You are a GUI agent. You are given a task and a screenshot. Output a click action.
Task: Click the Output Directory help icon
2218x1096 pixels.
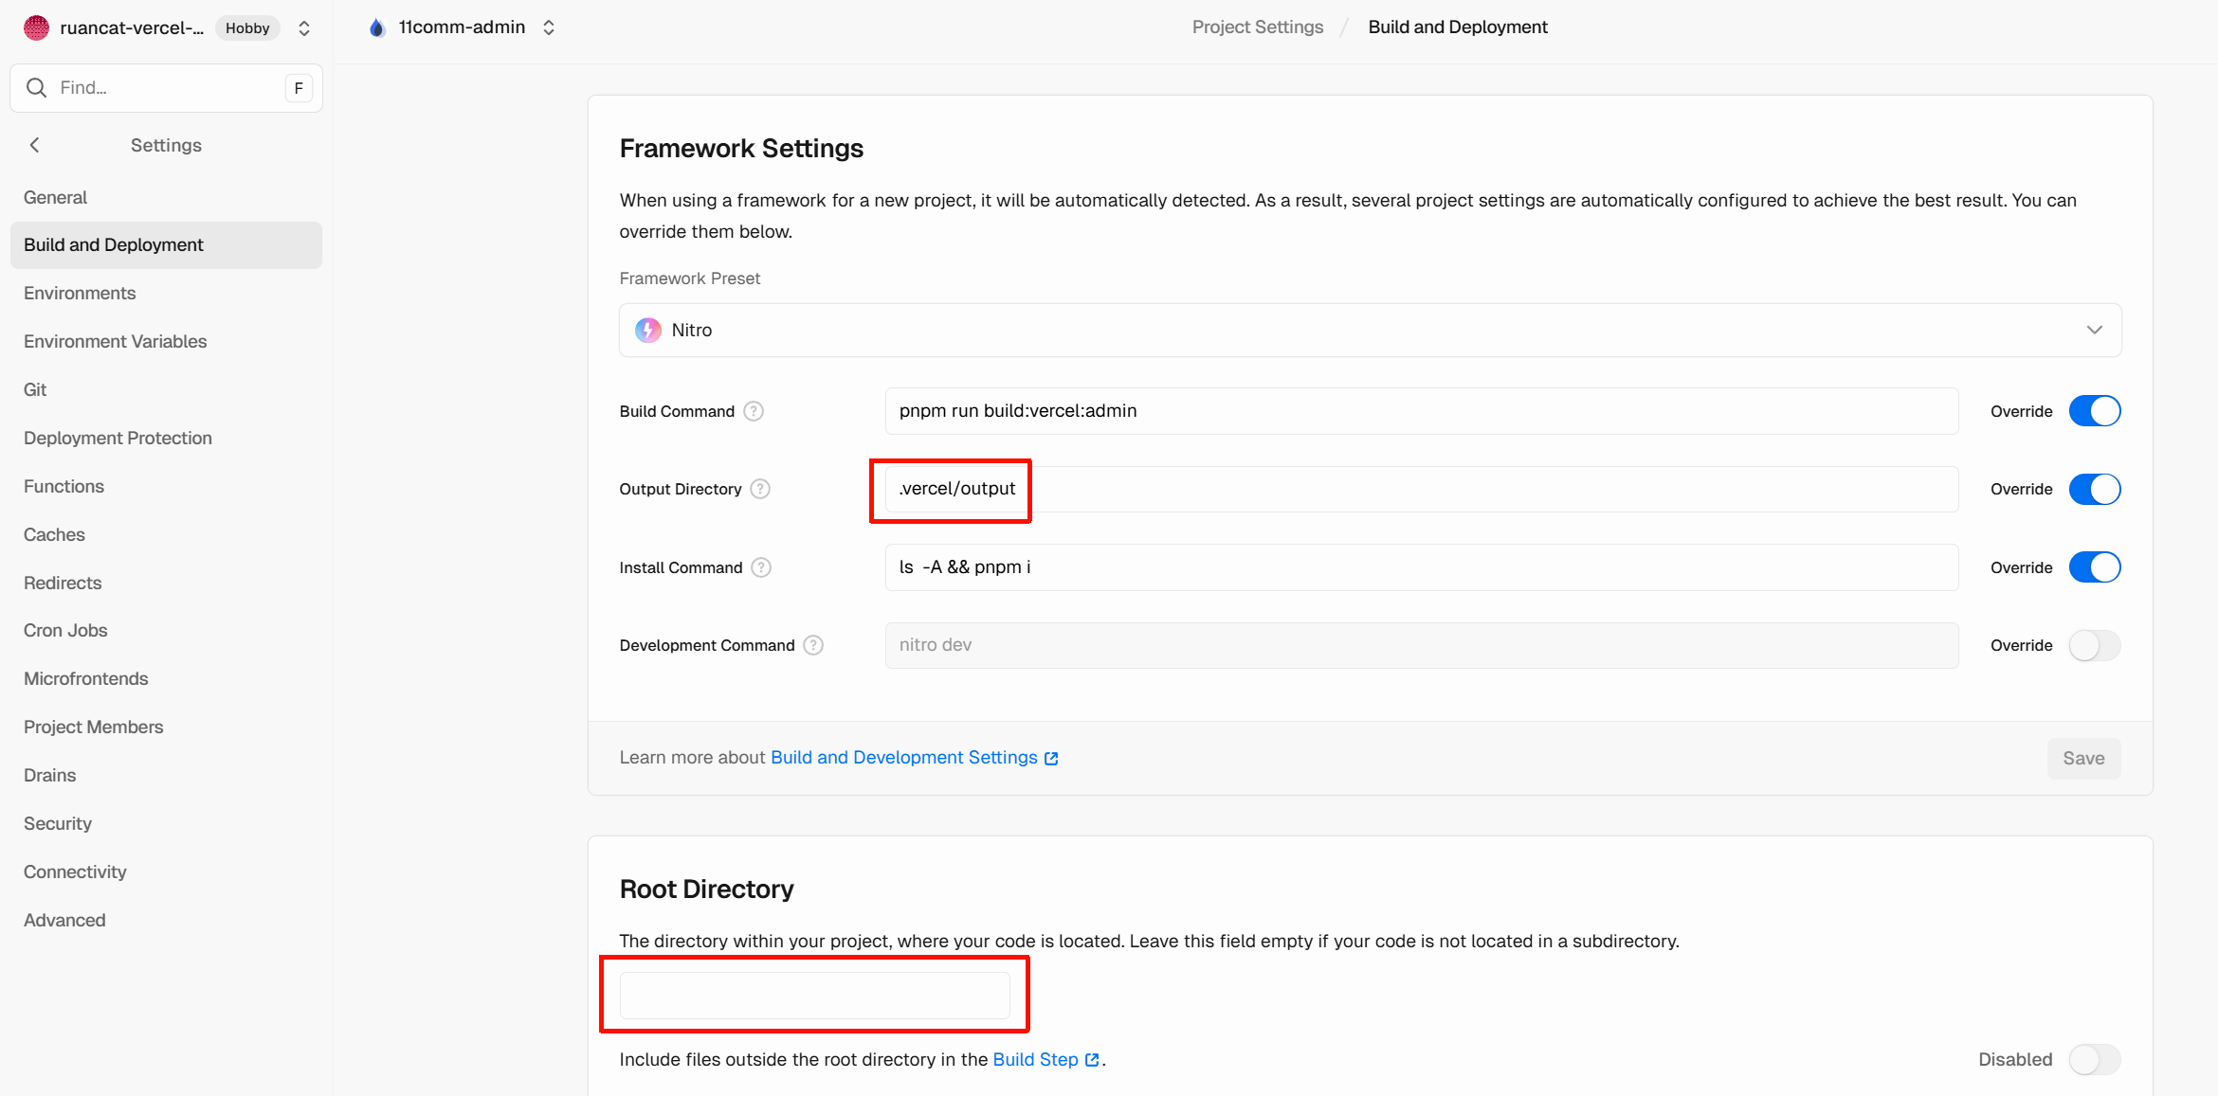tap(760, 489)
